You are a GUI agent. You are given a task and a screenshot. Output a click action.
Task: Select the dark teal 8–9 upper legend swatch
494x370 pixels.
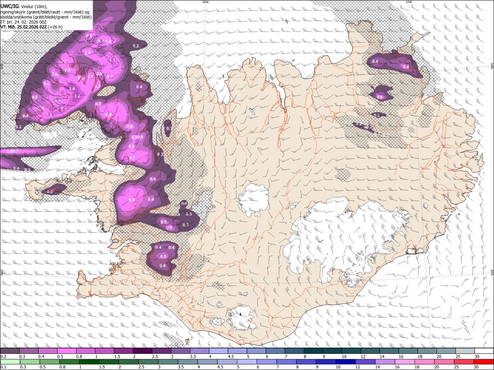(313, 351)
